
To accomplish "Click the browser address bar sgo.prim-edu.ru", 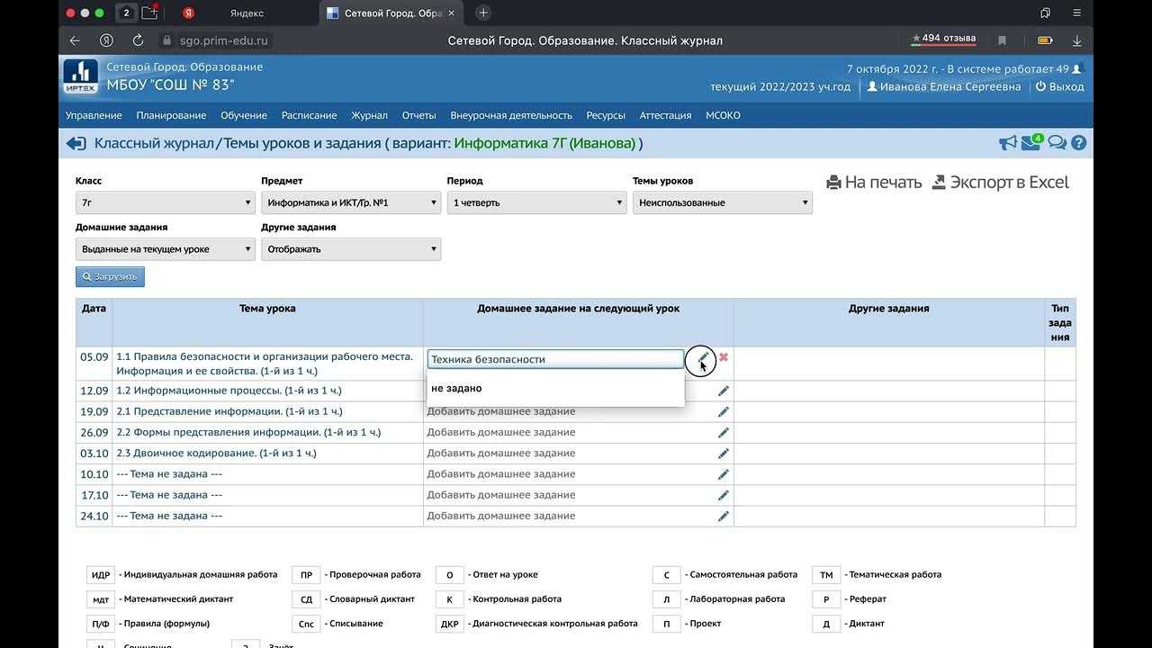I will click(224, 40).
